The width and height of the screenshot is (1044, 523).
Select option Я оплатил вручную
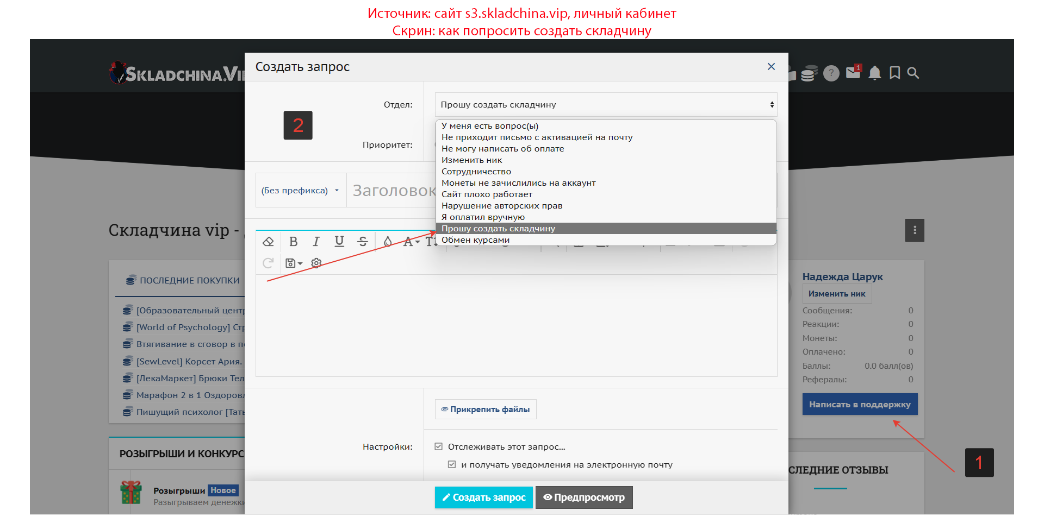click(606, 217)
